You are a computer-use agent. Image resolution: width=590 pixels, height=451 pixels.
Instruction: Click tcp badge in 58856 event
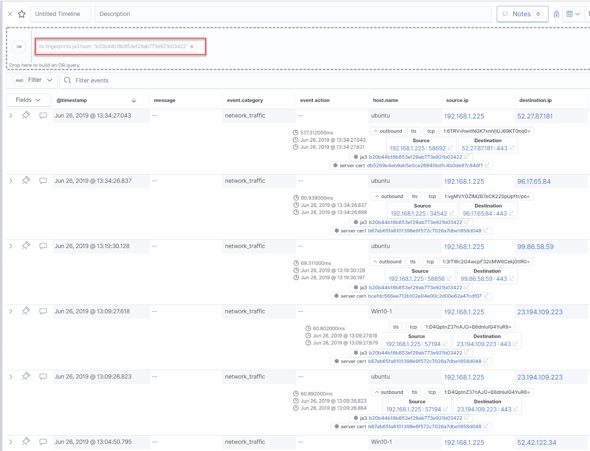430,262
